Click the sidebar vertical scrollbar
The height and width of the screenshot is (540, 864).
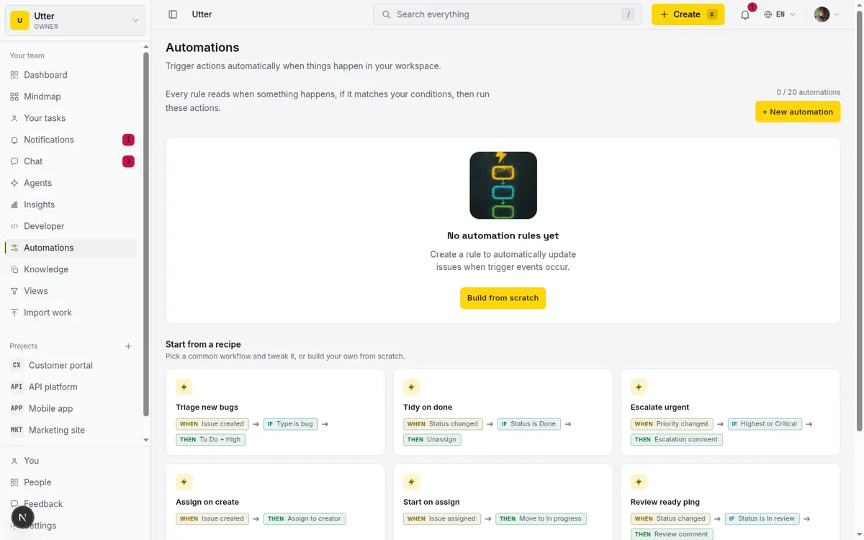[x=146, y=234]
